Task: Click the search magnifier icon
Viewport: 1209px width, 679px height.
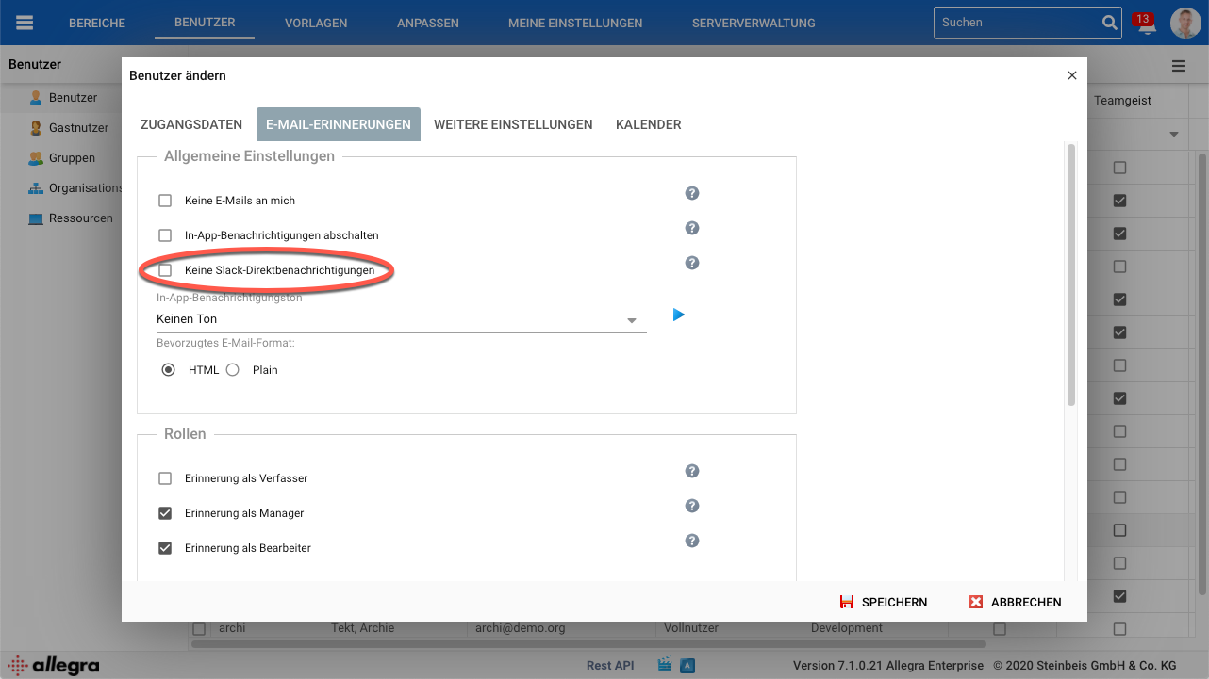Action: [x=1109, y=23]
